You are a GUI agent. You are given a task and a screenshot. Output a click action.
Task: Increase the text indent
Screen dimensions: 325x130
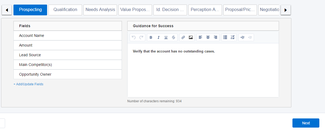click(242, 37)
